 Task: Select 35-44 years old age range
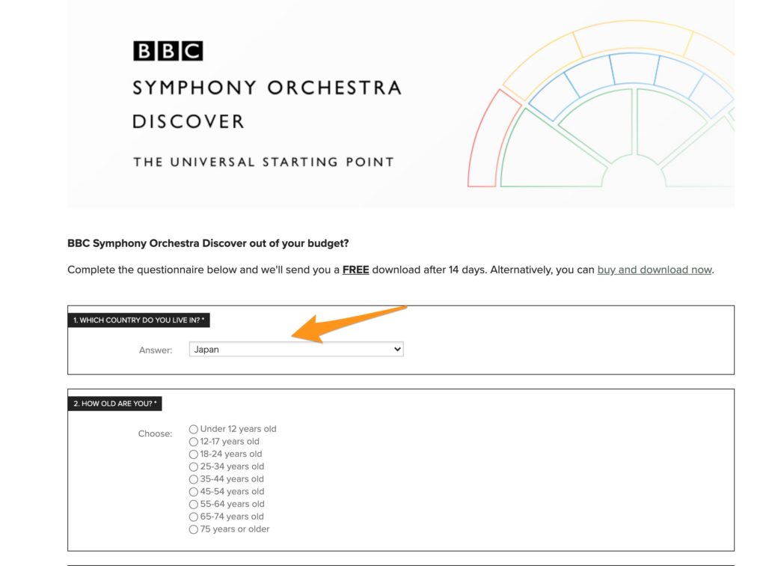click(194, 479)
